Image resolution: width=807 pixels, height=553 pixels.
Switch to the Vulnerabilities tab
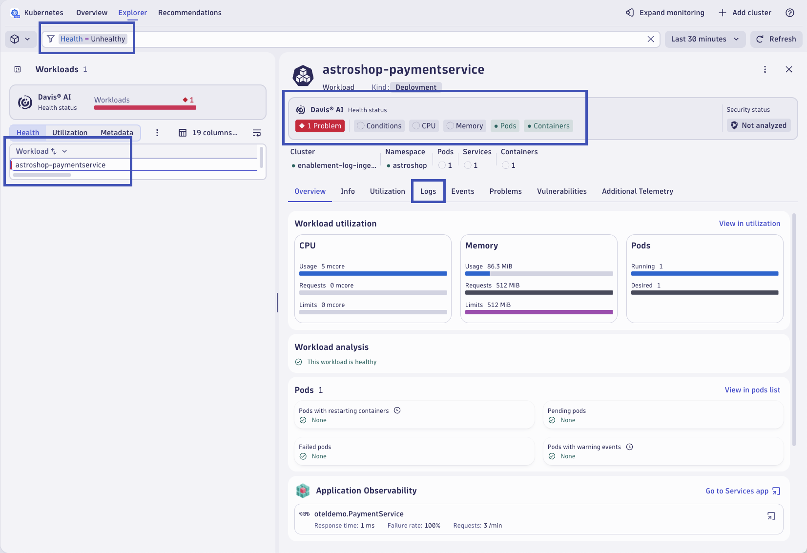click(562, 191)
